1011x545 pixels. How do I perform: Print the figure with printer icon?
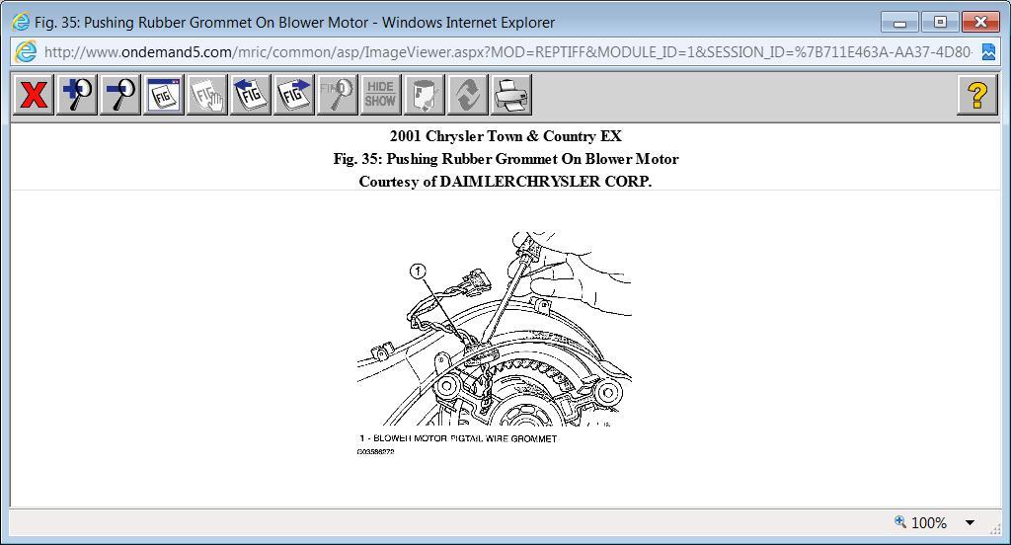(x=511, y=95)
